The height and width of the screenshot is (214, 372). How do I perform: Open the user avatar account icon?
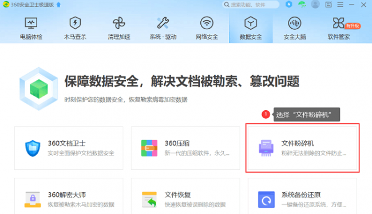(315, 4)
